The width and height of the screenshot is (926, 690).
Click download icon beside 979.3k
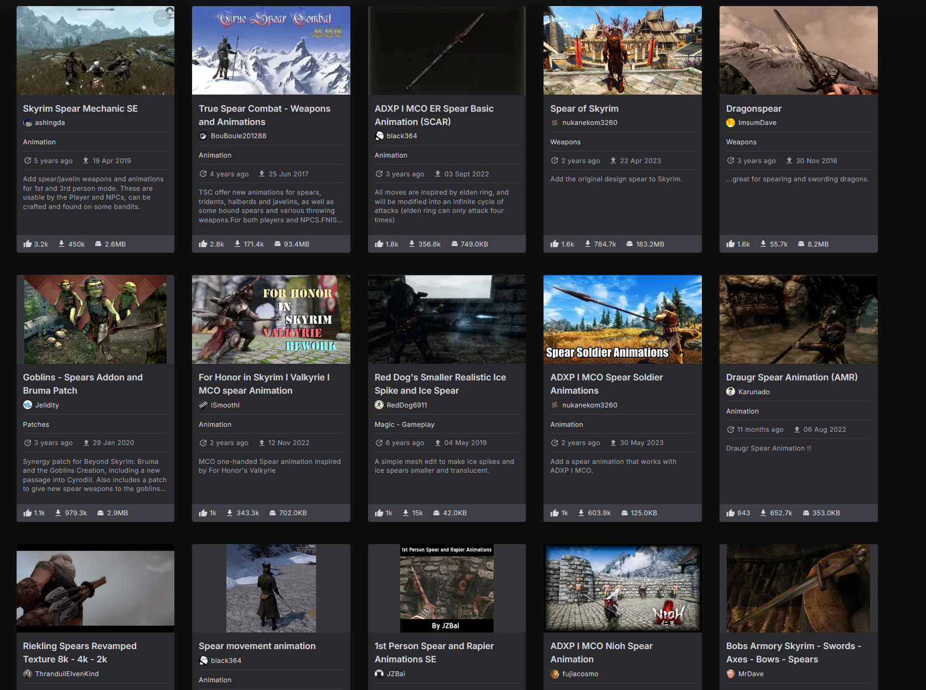58,513
